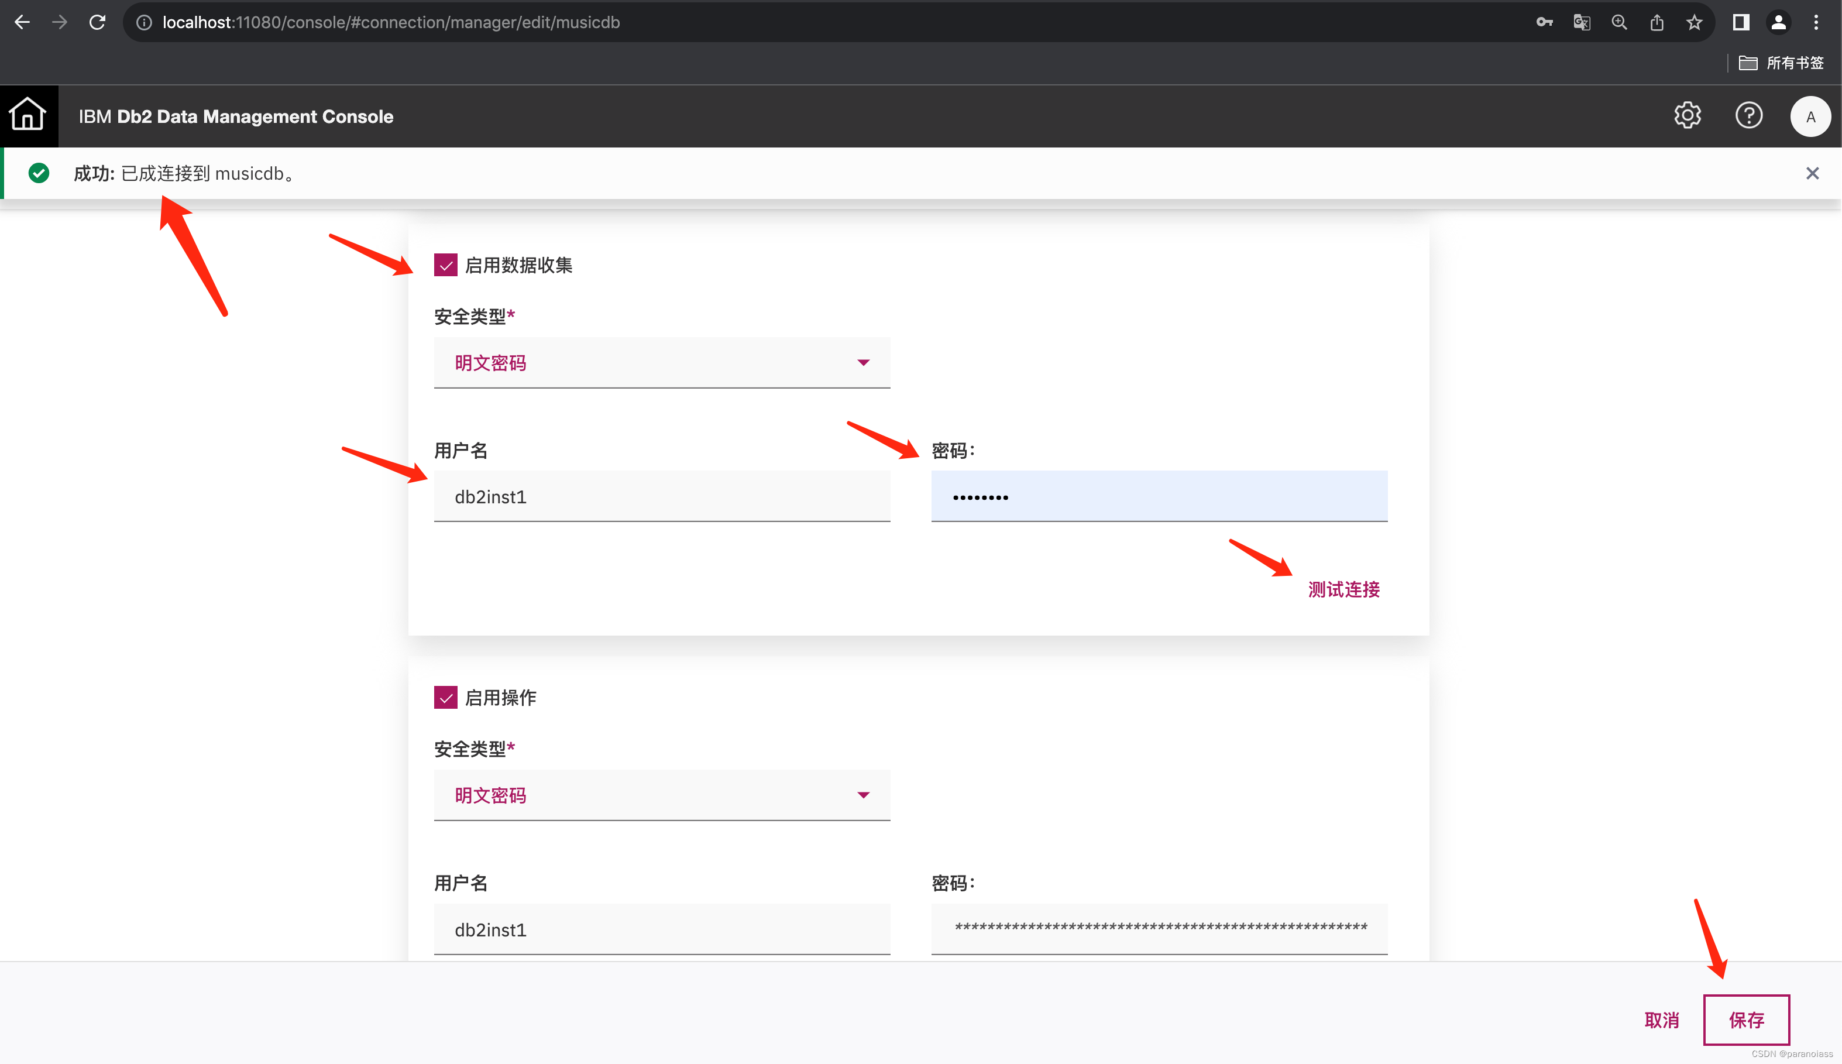Uncheck the 启用操作 checkbox

point(445,698)
